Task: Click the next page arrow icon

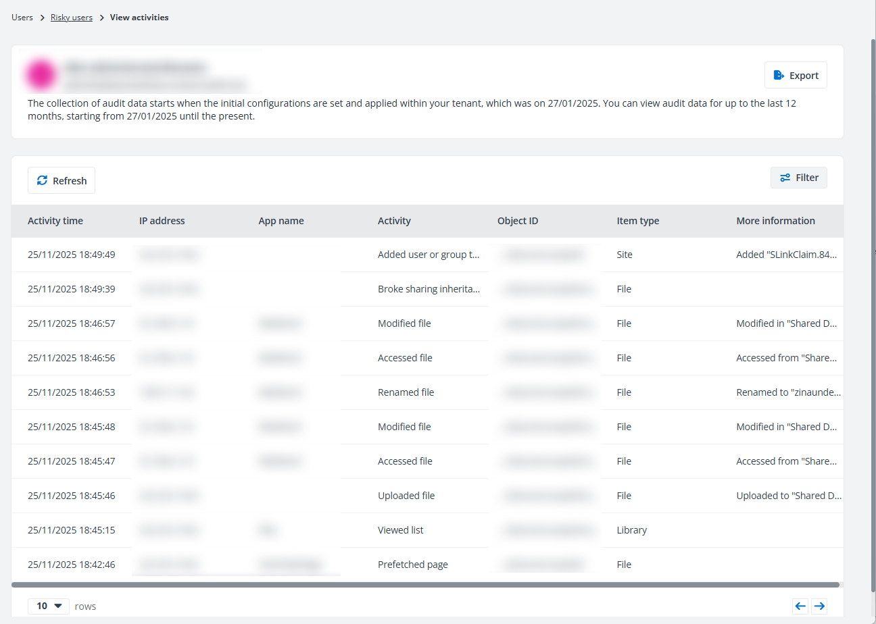Action: 819,606
